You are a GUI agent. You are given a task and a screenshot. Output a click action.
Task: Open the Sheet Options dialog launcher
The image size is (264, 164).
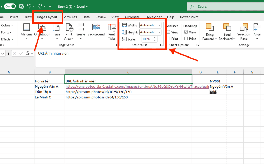tap(198, 45)
